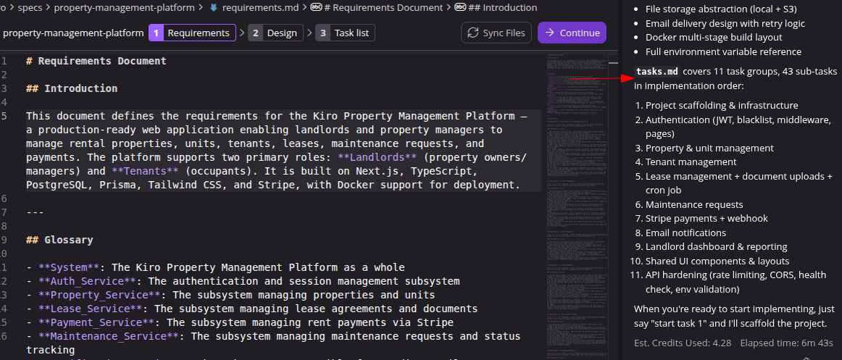Click the step number 3 badge
842x360 pixels.
(322, 33)
